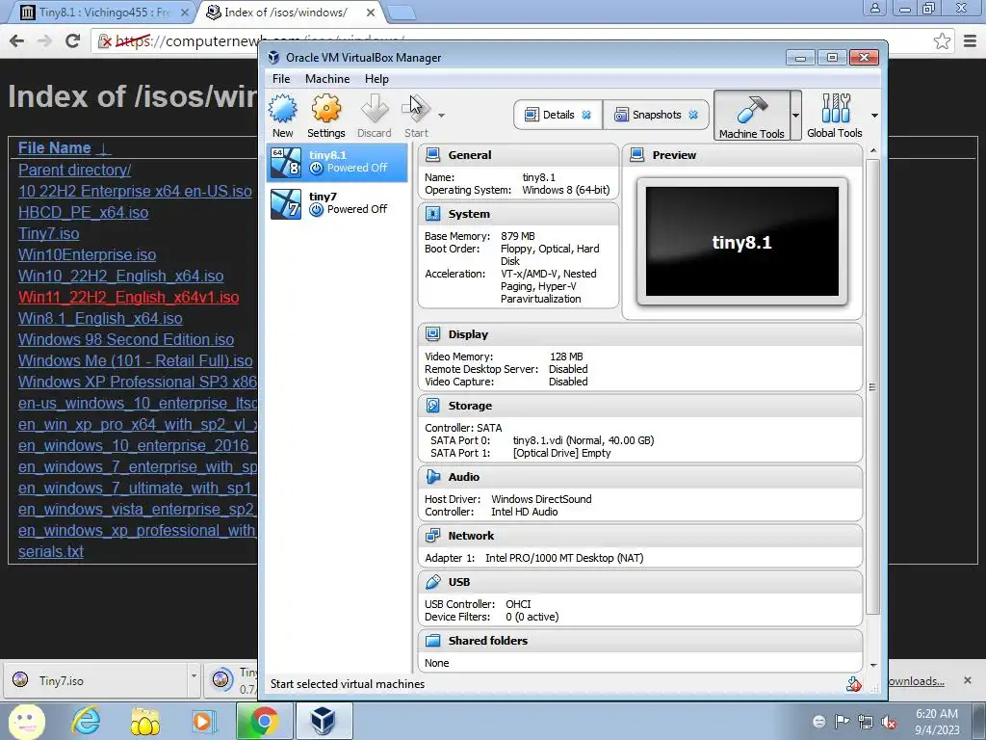Click the General section icon

point(432,155)
